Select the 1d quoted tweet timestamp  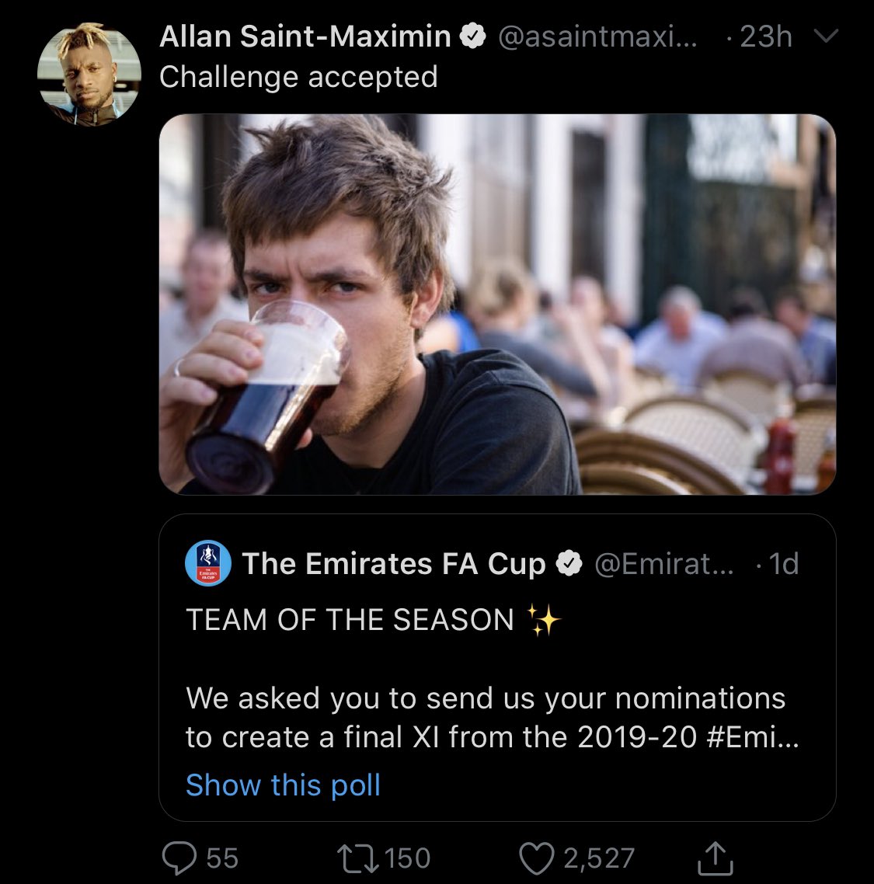[x=783, y=565]
